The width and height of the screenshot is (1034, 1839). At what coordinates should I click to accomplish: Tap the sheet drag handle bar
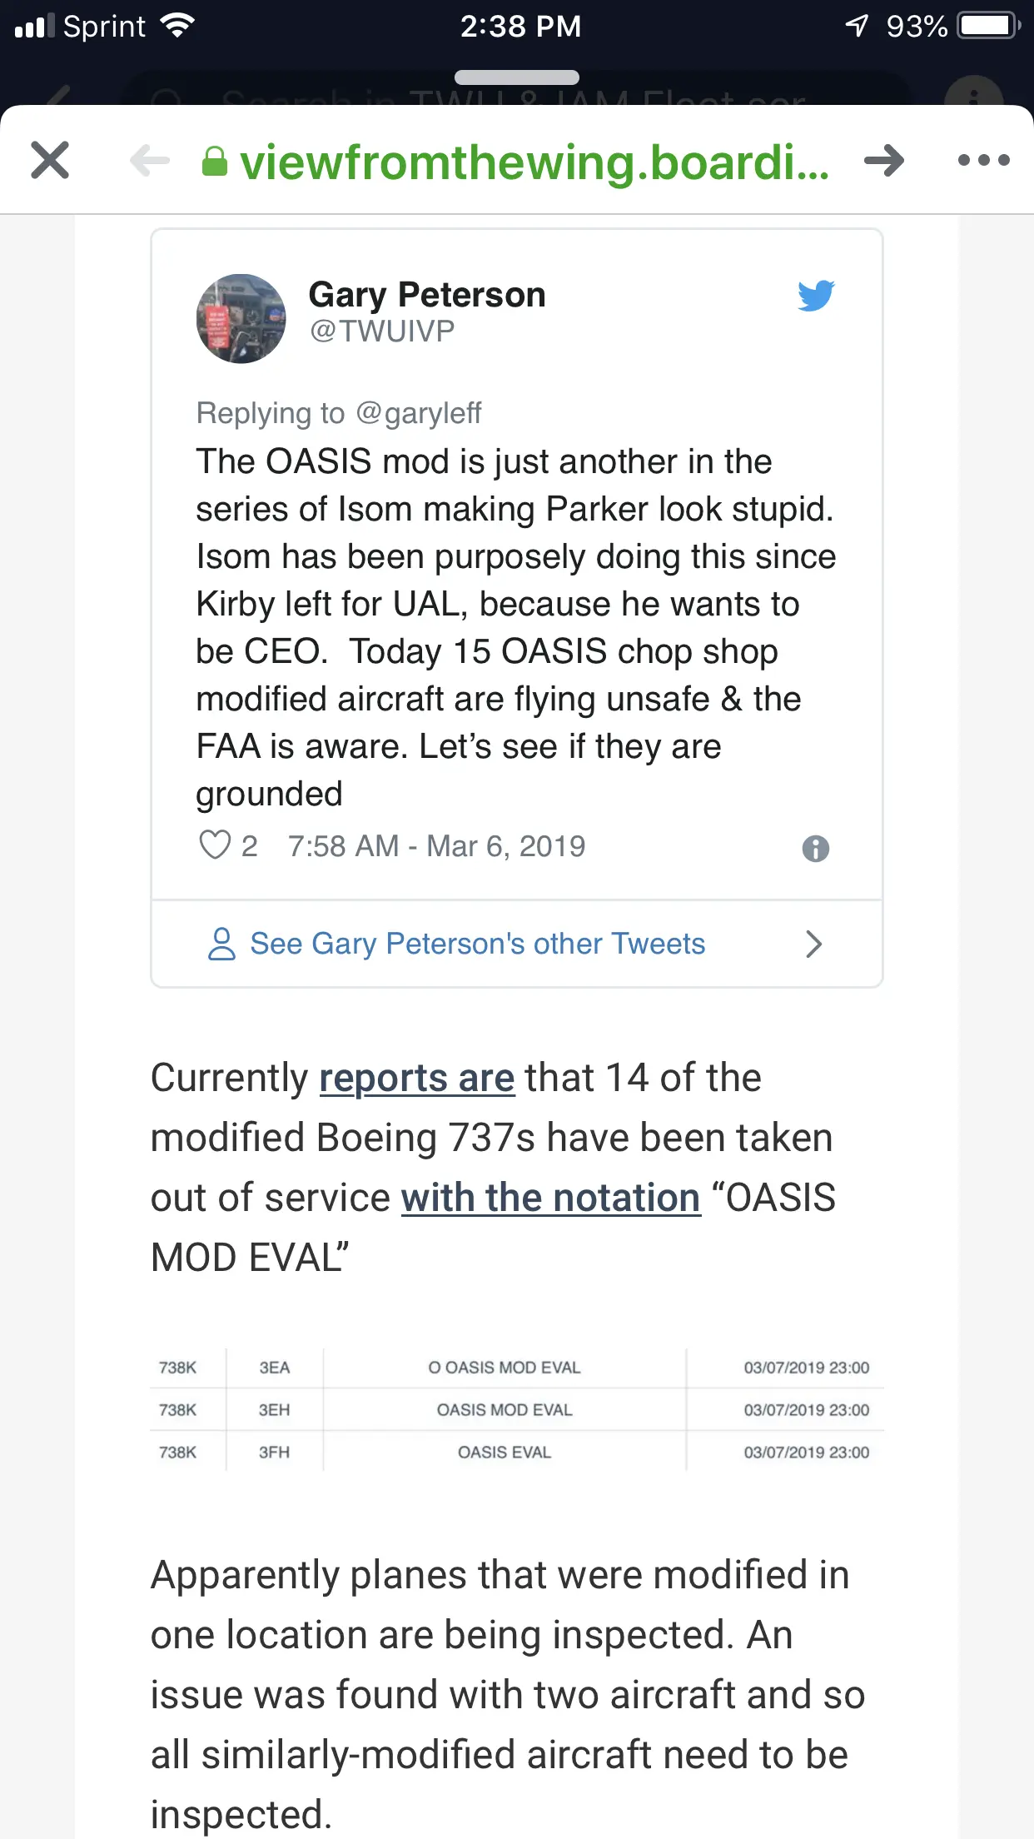point(517,77)
